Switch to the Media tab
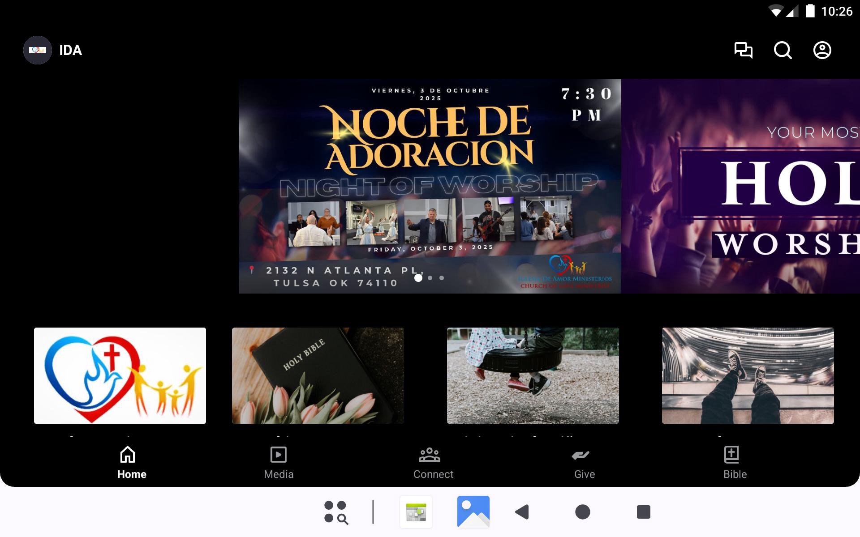This screenshot has width=860, height=537. (x=279, y=463)
